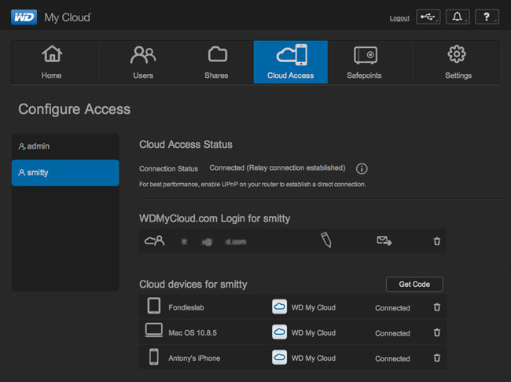
Task: Click the Mac OS 10.8.5 device name
Action: coord(193,332)
